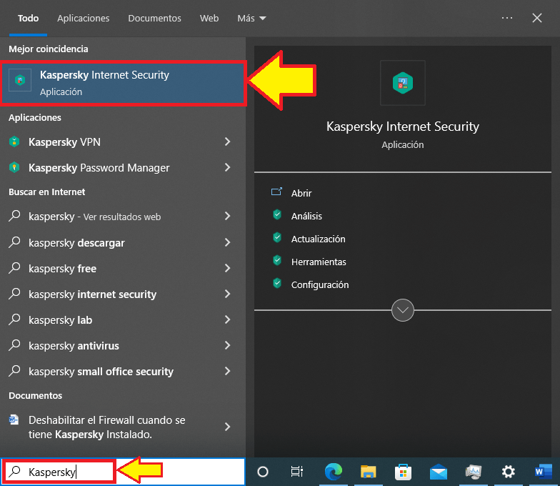The width and height of the screenshot is (560, 486).
Task: Open the Mail app in taskbar
Action: click(x=438, y=472)
